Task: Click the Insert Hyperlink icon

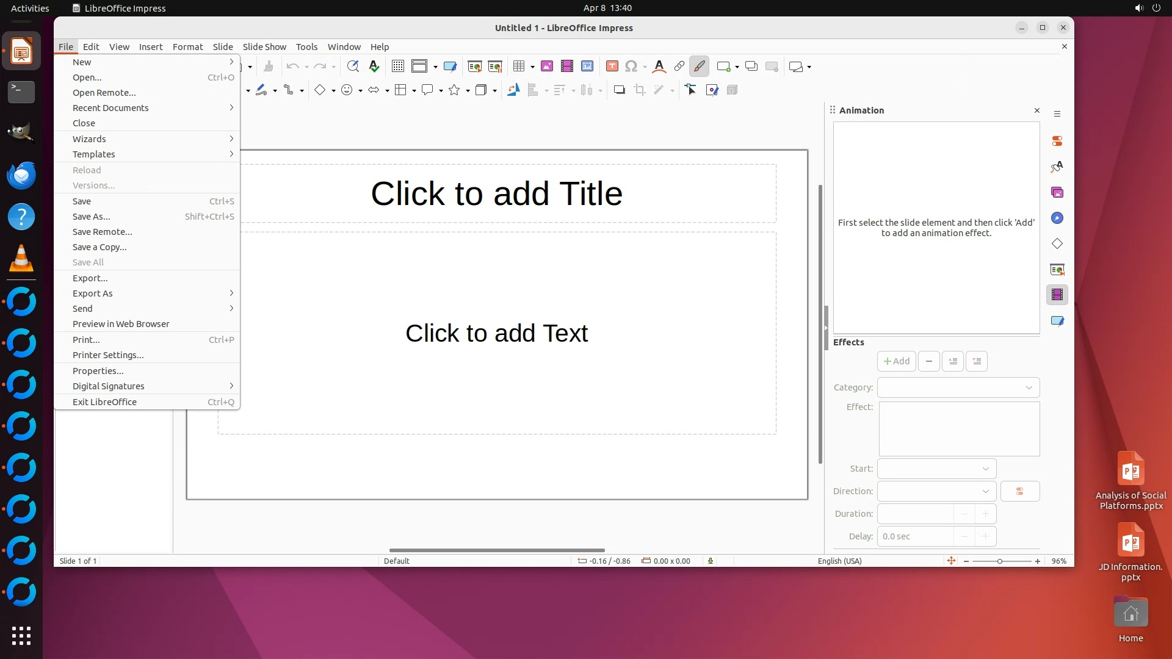Action: coord(679,67)
